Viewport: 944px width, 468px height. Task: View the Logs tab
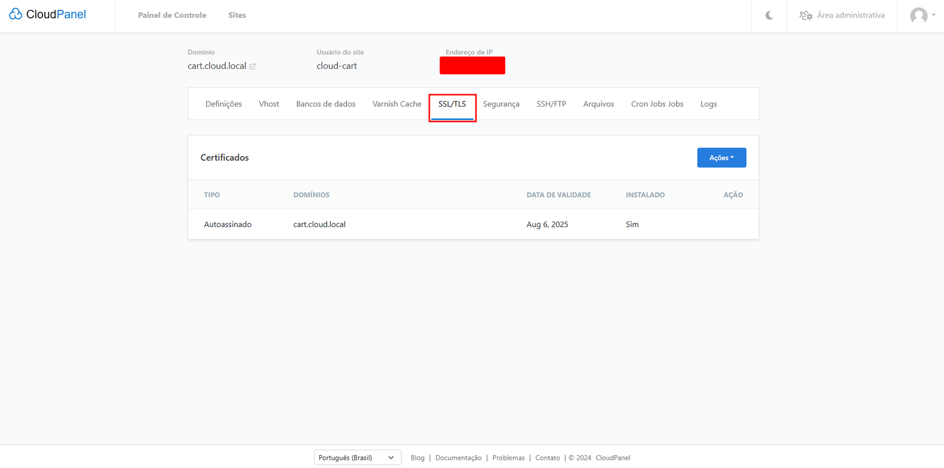[x=709, y=104]
